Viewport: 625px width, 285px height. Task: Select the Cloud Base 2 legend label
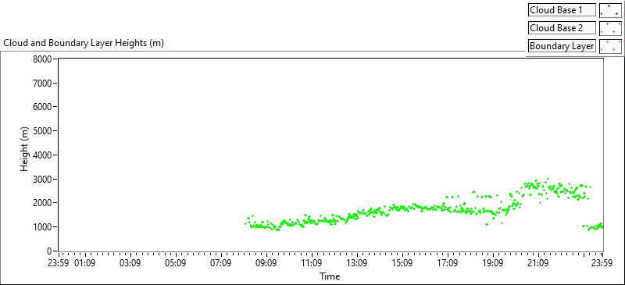562,28
